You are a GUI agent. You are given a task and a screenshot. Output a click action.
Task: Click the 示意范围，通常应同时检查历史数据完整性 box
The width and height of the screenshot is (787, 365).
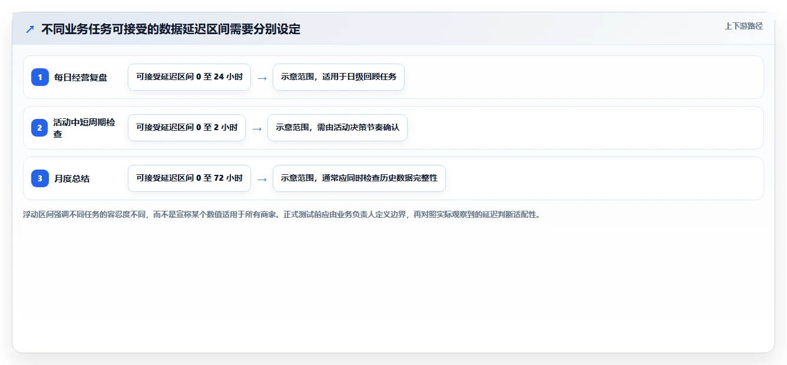click(359, 178)
